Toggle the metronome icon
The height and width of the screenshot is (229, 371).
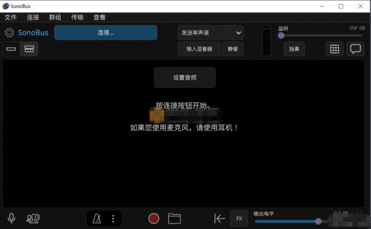96,218
